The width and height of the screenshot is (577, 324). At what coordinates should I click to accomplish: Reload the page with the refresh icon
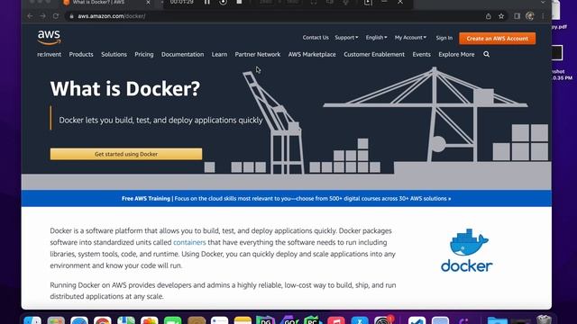pos(56,16)
